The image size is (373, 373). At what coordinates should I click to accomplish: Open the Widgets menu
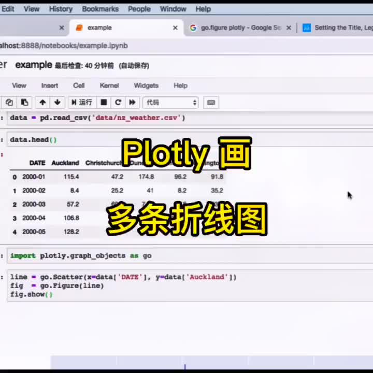146,85
